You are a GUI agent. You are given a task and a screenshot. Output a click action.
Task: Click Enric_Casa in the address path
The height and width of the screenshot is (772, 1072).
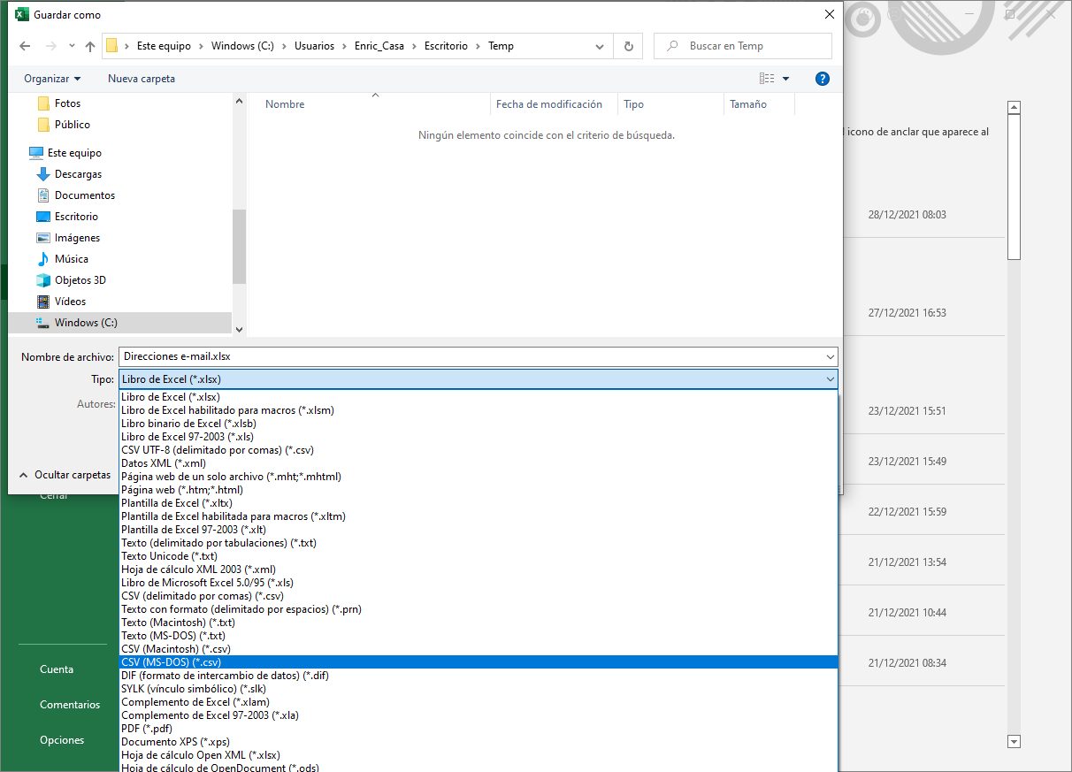click(x=379, y=46)
